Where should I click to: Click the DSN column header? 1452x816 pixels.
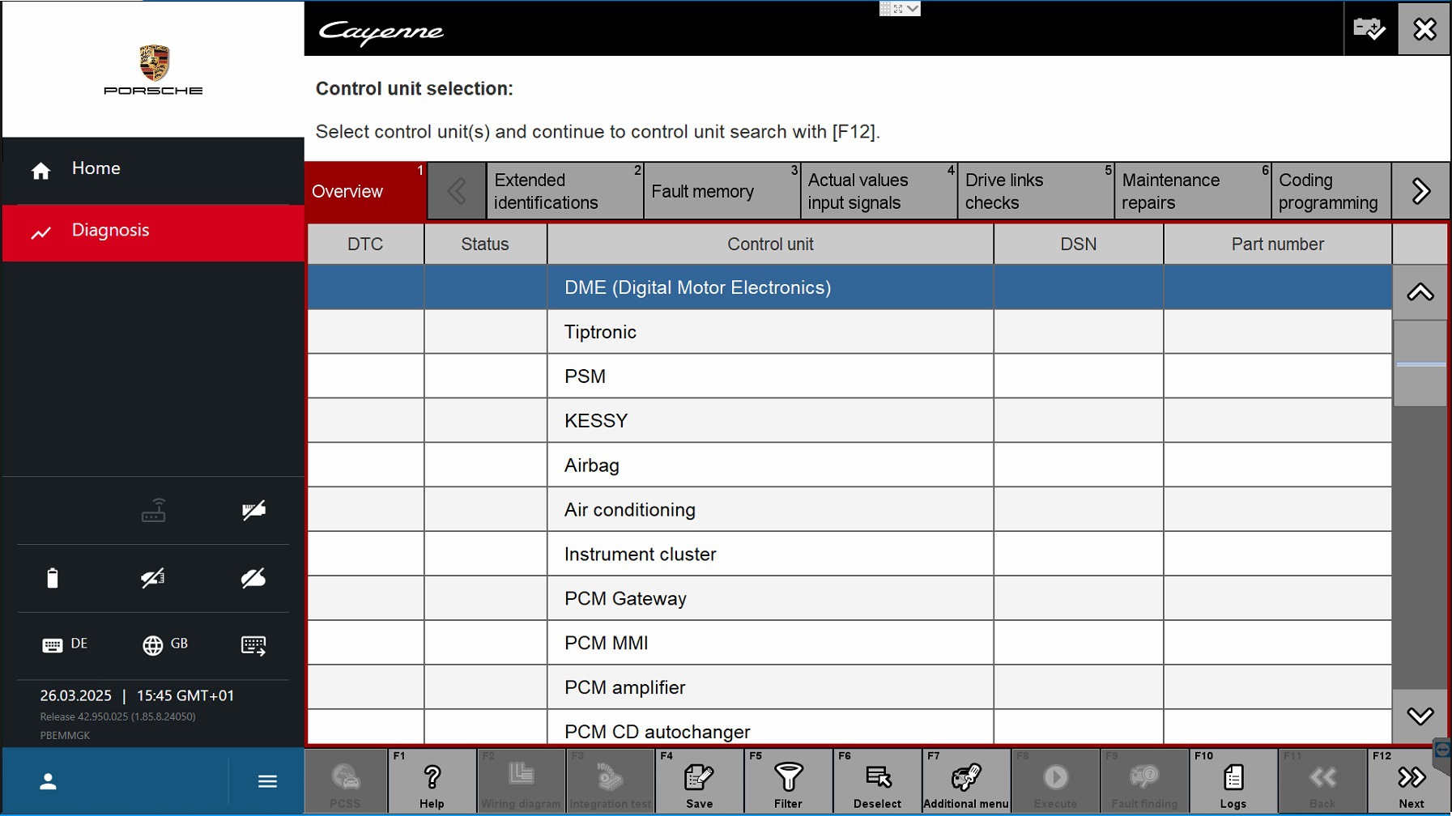[1079, 244]
